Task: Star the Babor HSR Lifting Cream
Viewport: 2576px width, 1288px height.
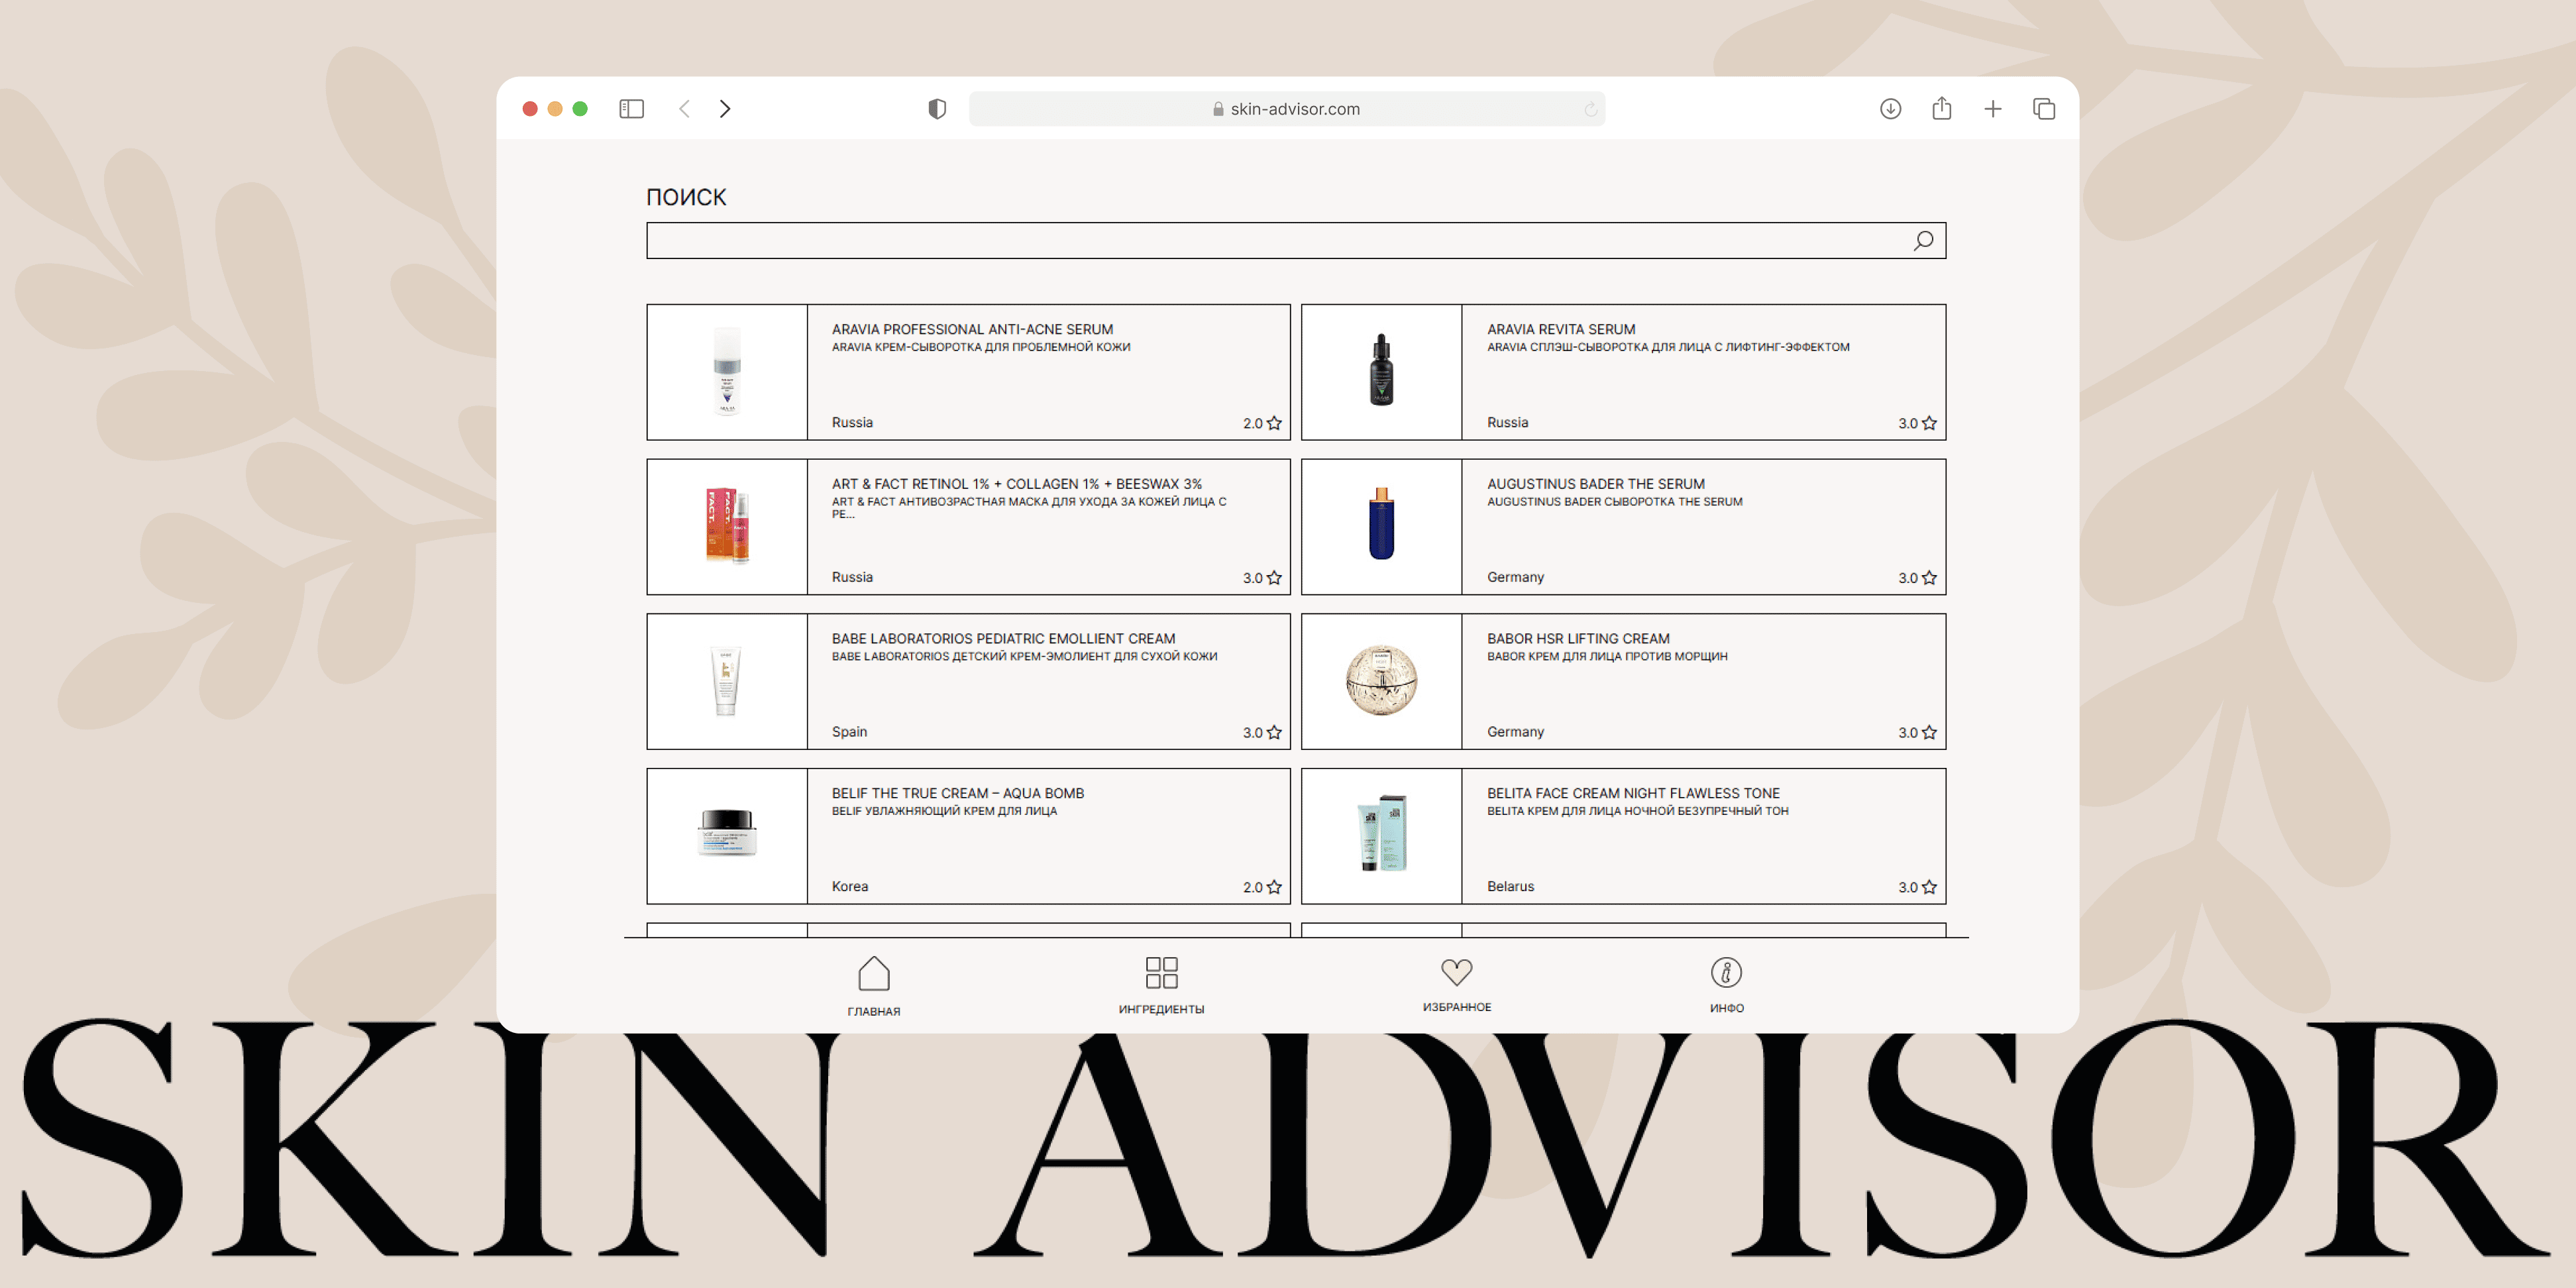Action: [x=1929, y=733]
